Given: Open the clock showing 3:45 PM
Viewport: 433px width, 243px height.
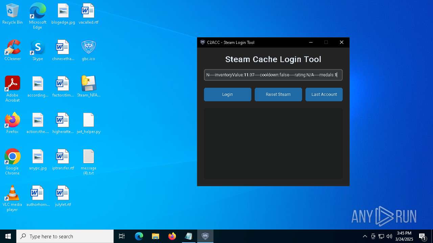Looking at the screenshot, I should (404, 236).
